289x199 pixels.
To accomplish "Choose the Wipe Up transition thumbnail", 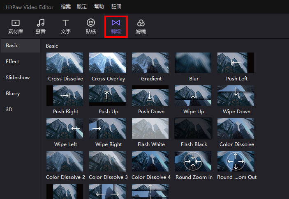I will point(193,96).
